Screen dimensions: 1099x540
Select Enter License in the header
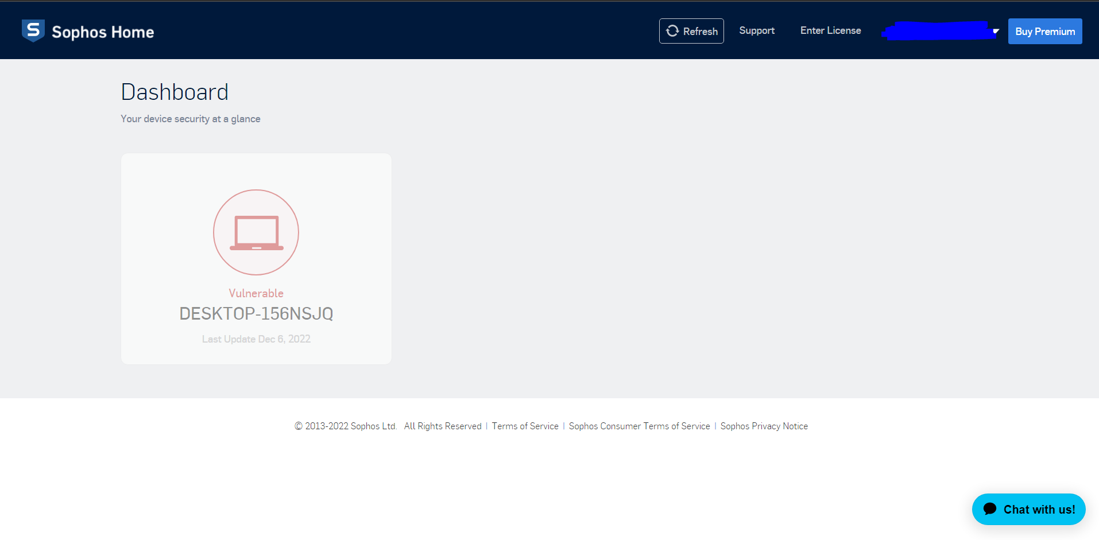coord(830,31)
